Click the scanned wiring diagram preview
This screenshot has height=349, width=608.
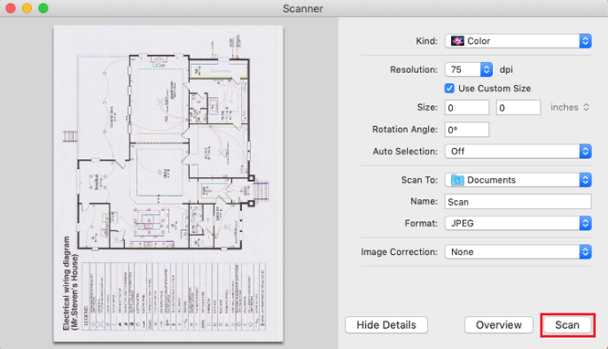pyautogui.click(x=168, y=184)
